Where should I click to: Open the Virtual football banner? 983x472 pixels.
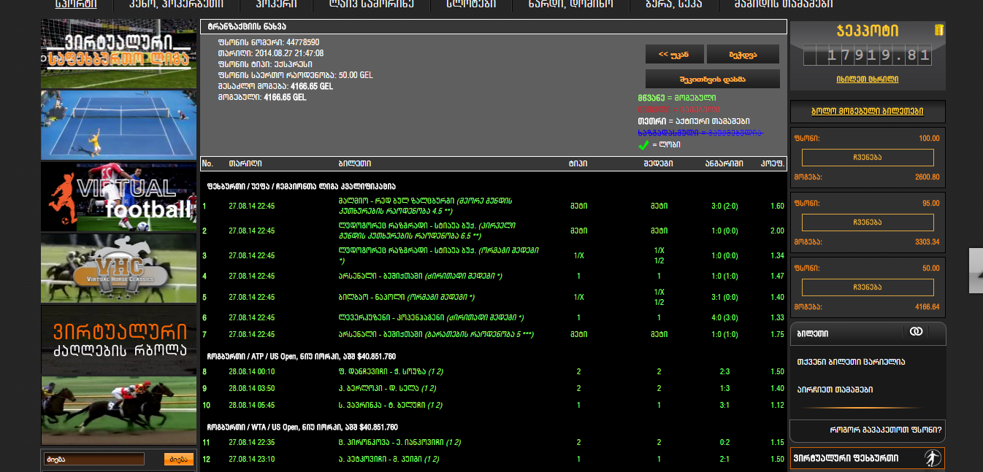click(x=118, y=196)
